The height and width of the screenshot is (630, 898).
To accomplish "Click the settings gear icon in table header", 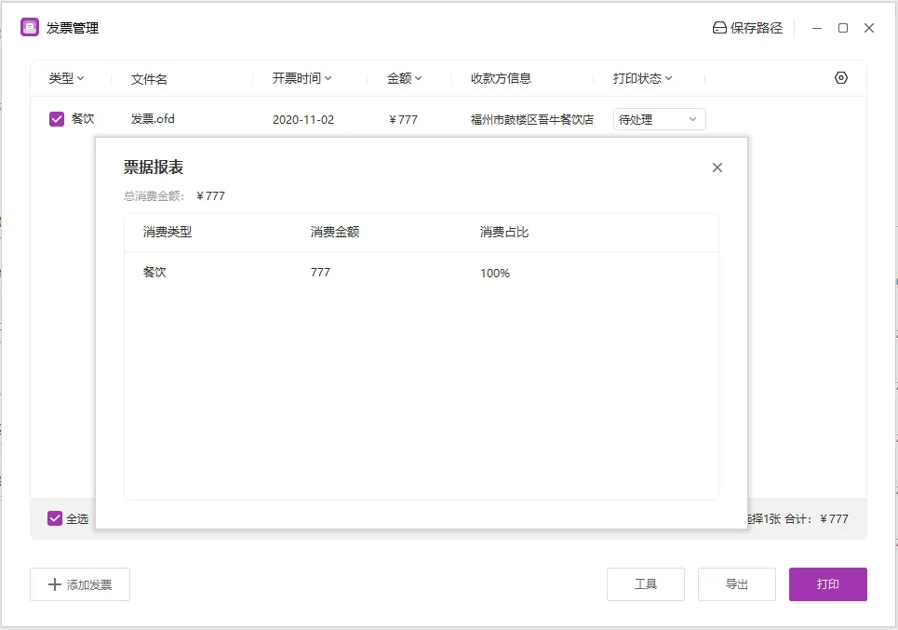I will coord(840,79).
